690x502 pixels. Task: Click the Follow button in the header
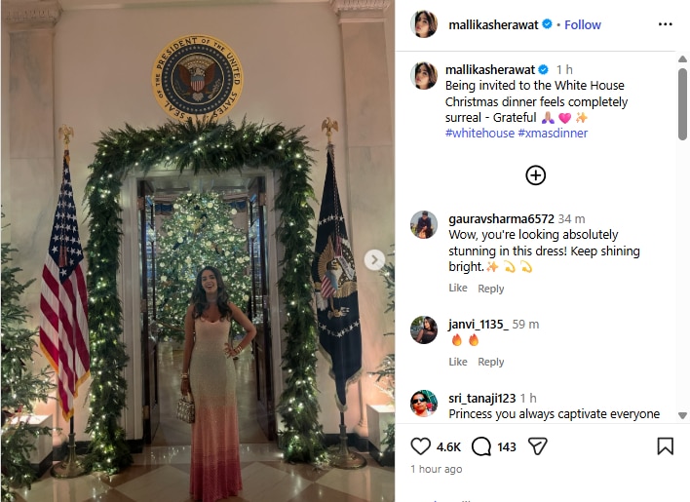[583, 24]
